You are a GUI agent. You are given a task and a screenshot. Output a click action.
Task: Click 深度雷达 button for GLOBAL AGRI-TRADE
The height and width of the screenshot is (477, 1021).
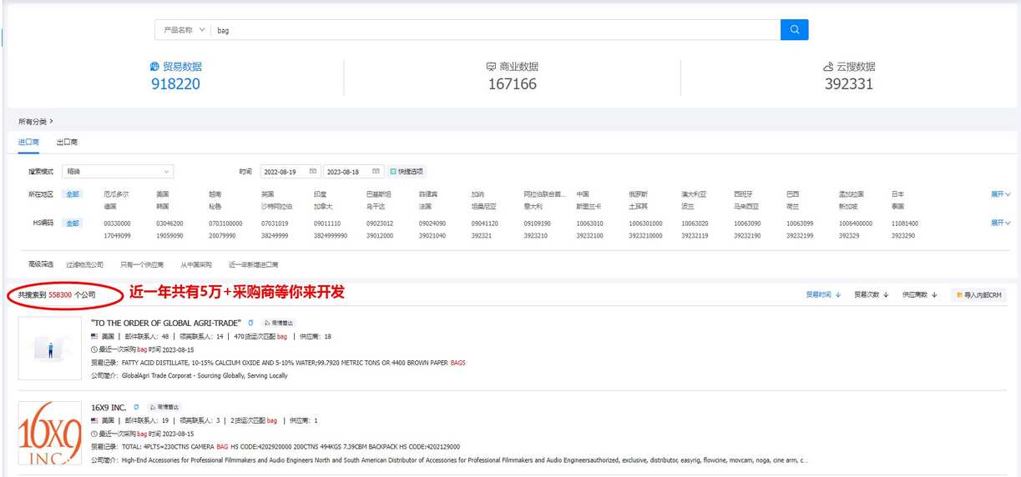click(278, 323)
